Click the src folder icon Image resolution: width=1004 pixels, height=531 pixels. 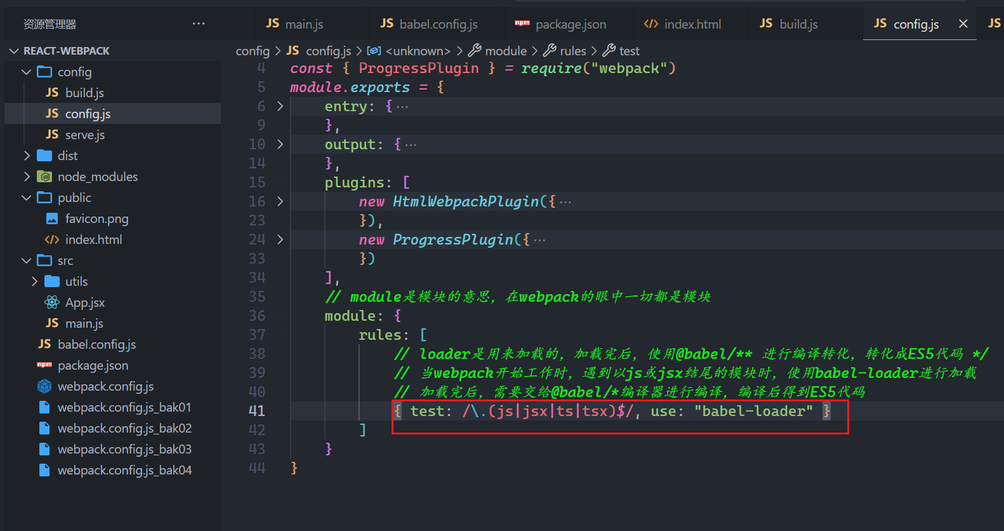[x=44, y=260]
